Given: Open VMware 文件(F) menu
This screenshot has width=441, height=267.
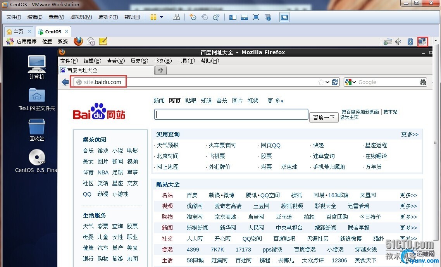Looking at the screenshot, I should point(14,17).
